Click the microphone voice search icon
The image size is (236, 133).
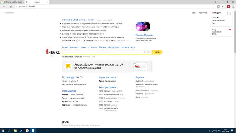pyautogui.click(x=144, y=52)
